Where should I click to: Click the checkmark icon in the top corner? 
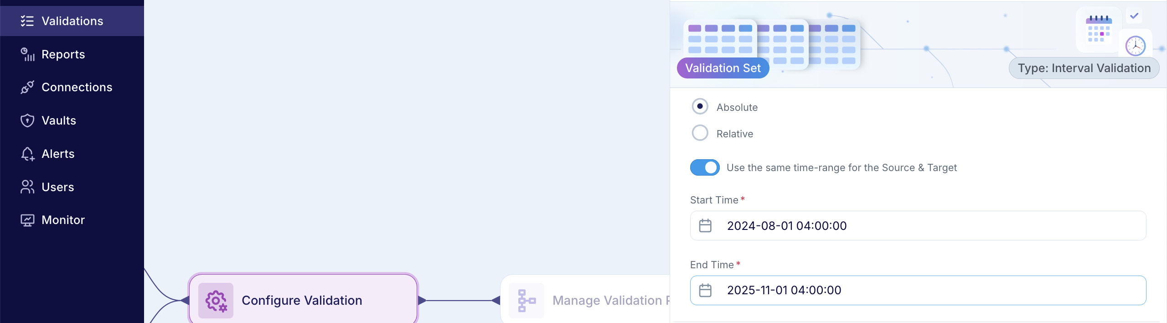(x=1134, y=16)
